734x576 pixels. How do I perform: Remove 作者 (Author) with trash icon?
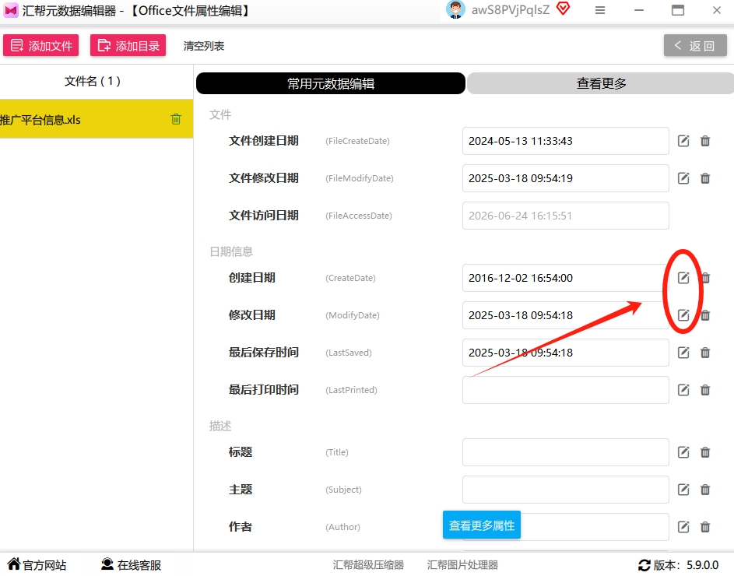coord(705,527)
